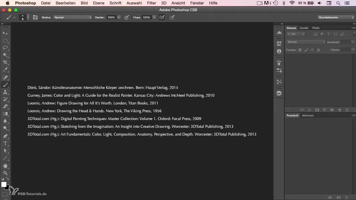Swap foreground and background colors
This screenshot has width=356, height=200.
(8, 179)
